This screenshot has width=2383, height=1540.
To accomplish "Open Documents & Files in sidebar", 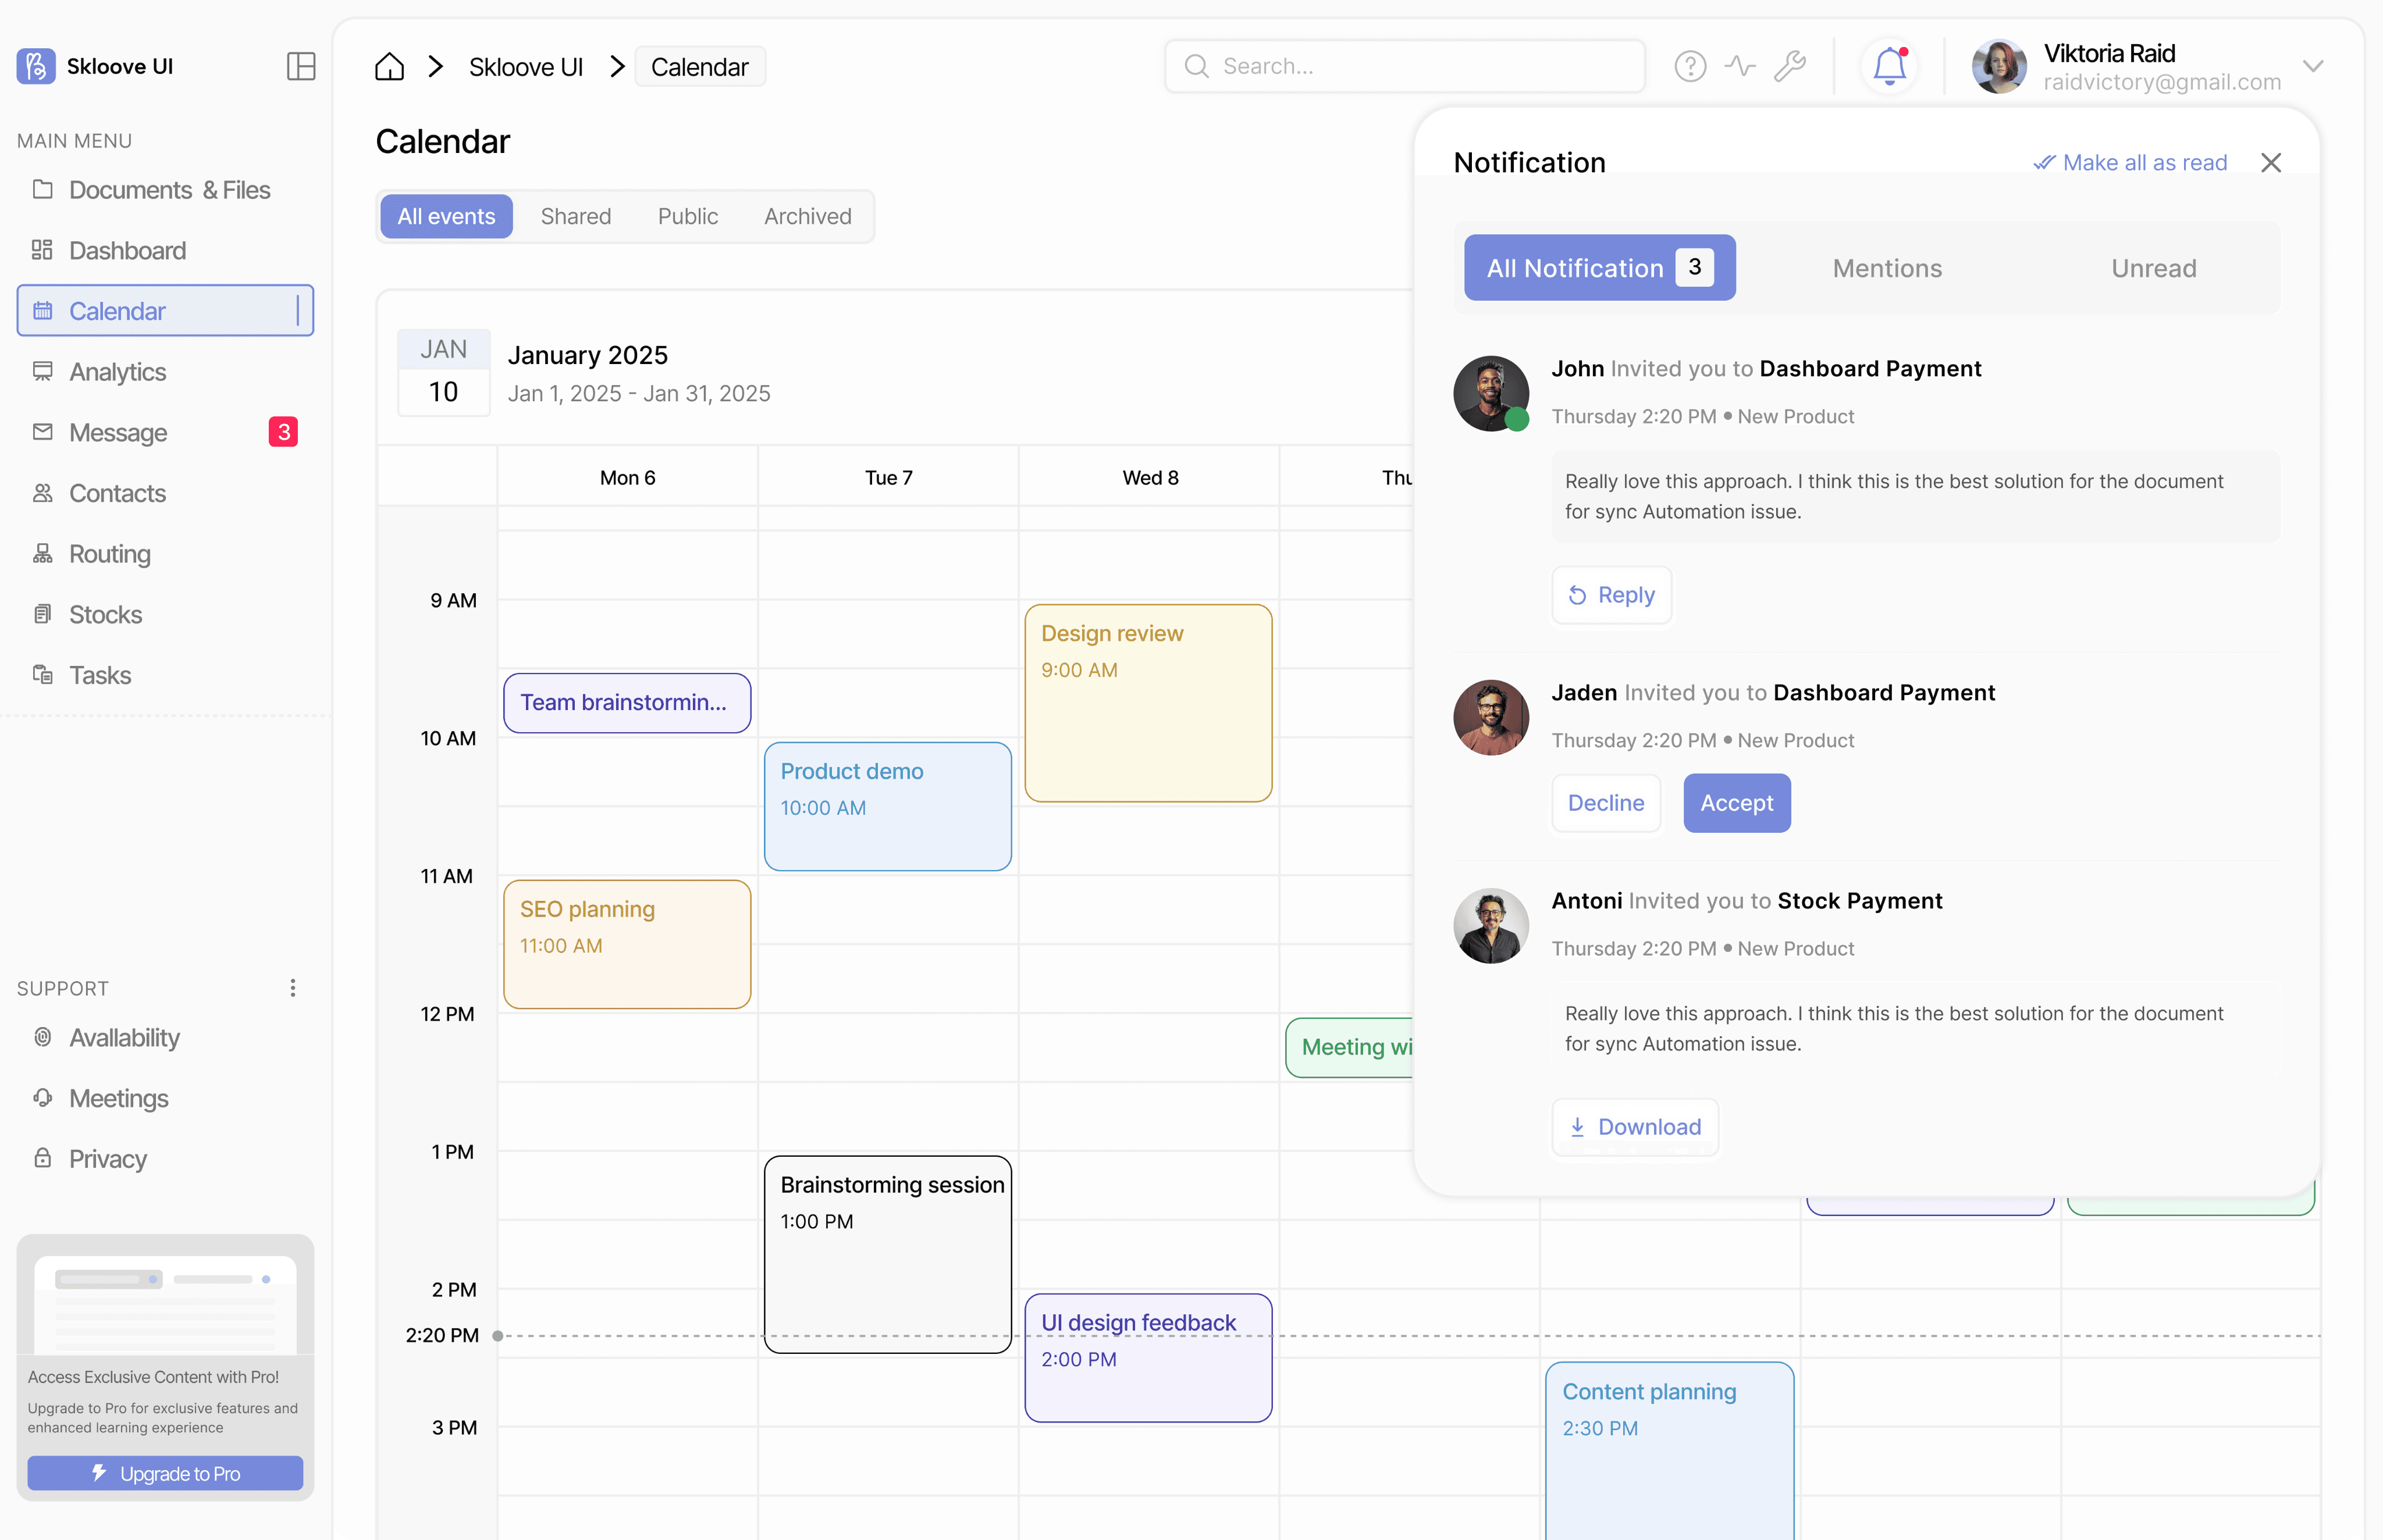I will (165, 189).
